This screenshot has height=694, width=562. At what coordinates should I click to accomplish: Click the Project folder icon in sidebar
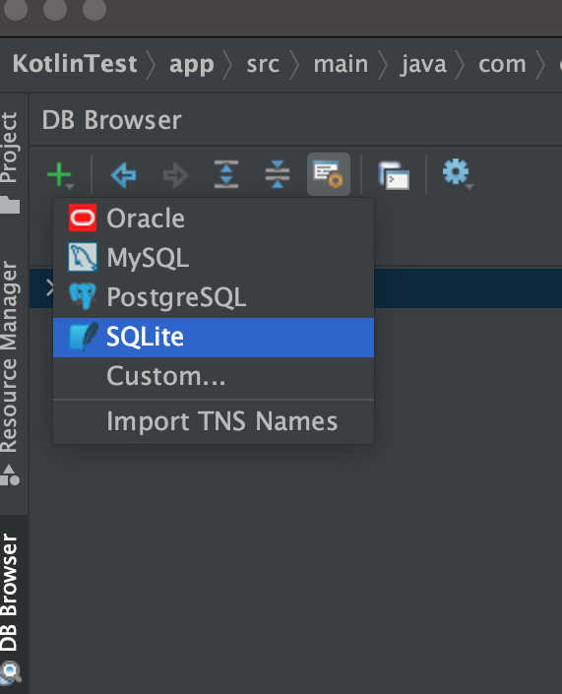click(10, 206)
